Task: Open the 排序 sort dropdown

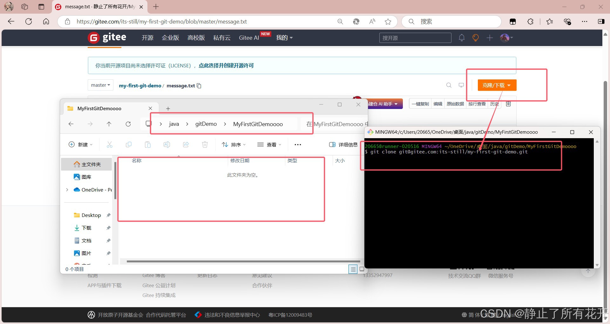Action: pyautogui.click(x=234, y=145)
